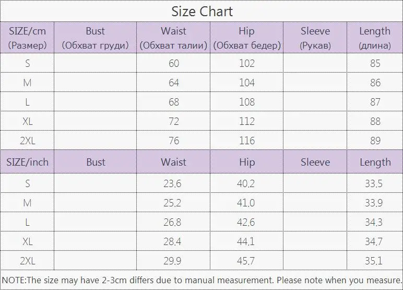403x290 pixels.
Task: Select the SIZE/cm header cell
Action: click(x=27, y=38)
